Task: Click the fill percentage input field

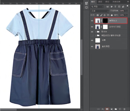Action: point(122,15)
